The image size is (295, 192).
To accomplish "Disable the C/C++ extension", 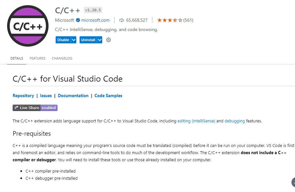I will point(63,40).
